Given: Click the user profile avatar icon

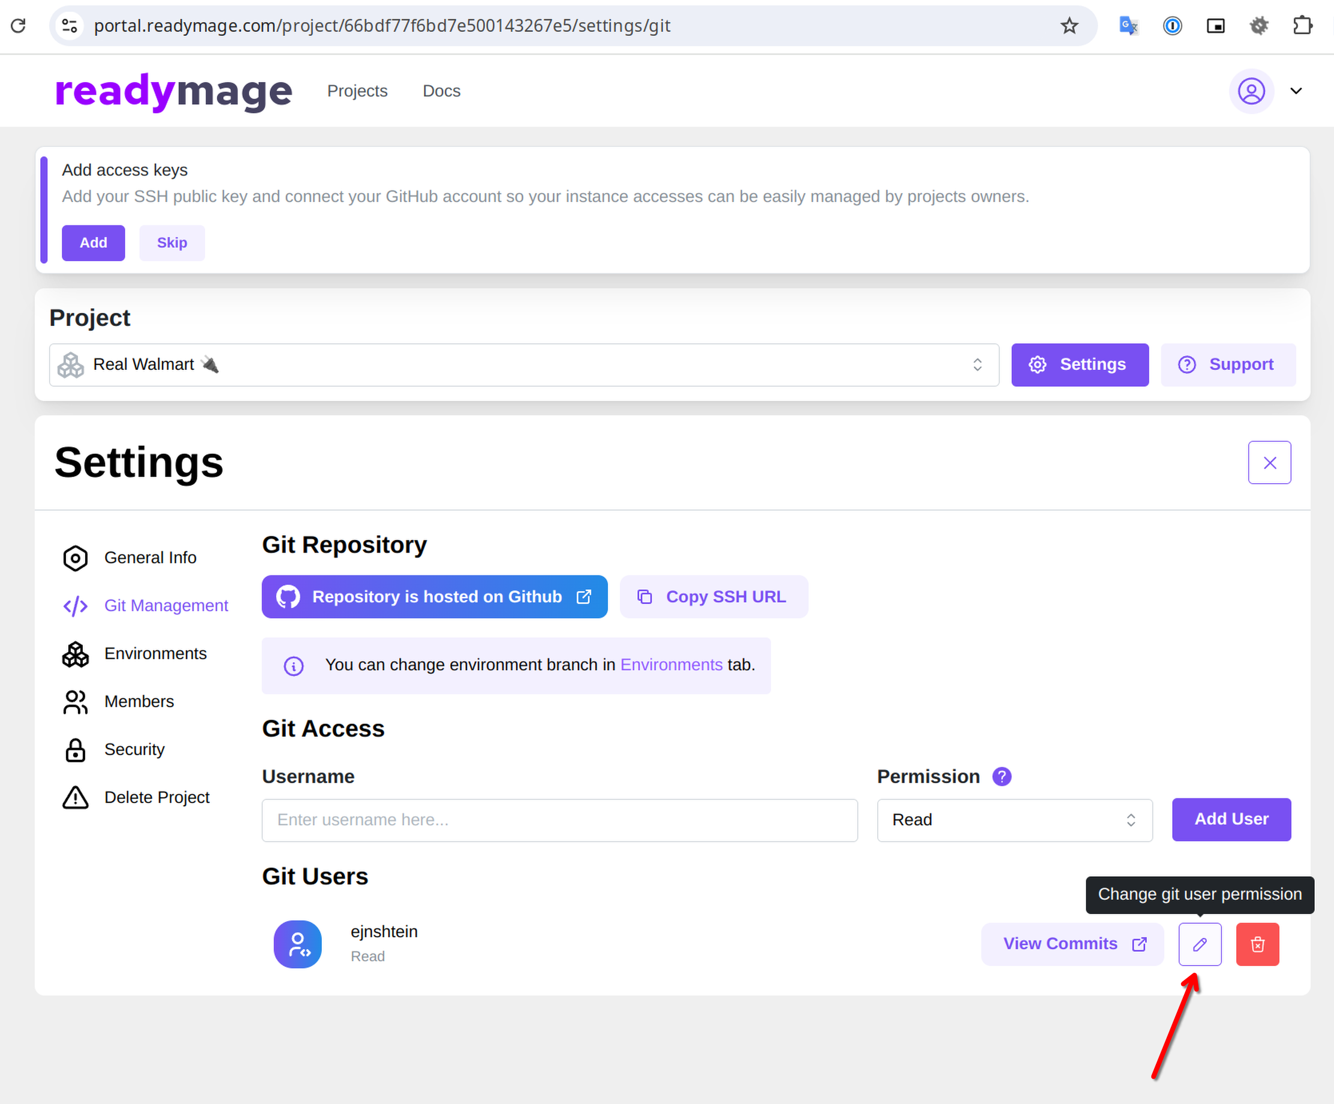Looking at the screenshot, I should click(x=1251, y=91).
